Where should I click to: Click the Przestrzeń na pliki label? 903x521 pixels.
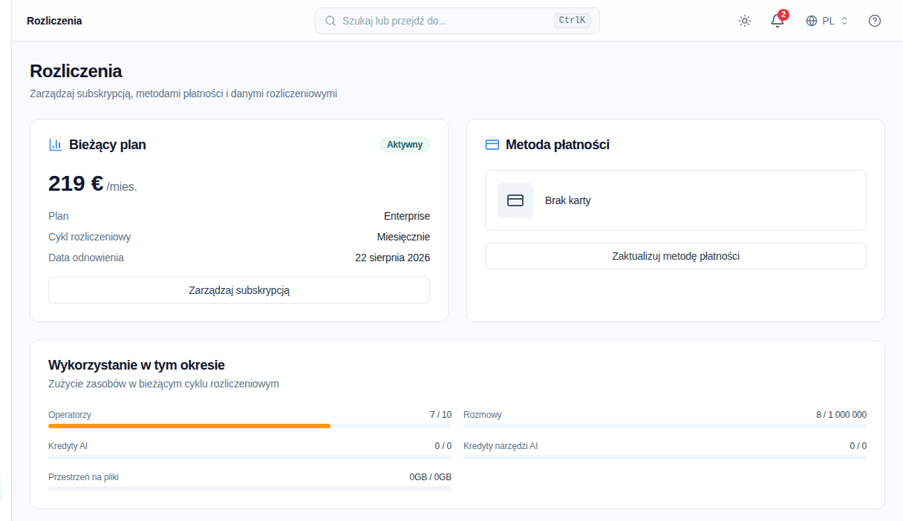[x=83, y=477]
